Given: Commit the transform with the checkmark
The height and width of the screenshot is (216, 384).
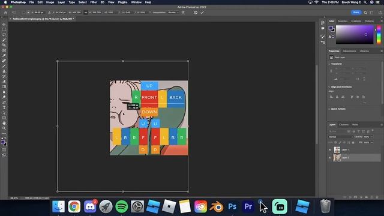Looking at the screenshot, I should (202, 13).
